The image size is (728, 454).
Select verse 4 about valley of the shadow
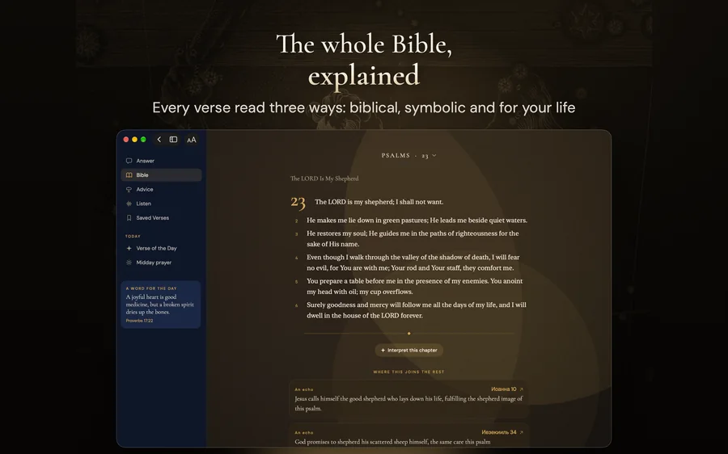[413, 263]
